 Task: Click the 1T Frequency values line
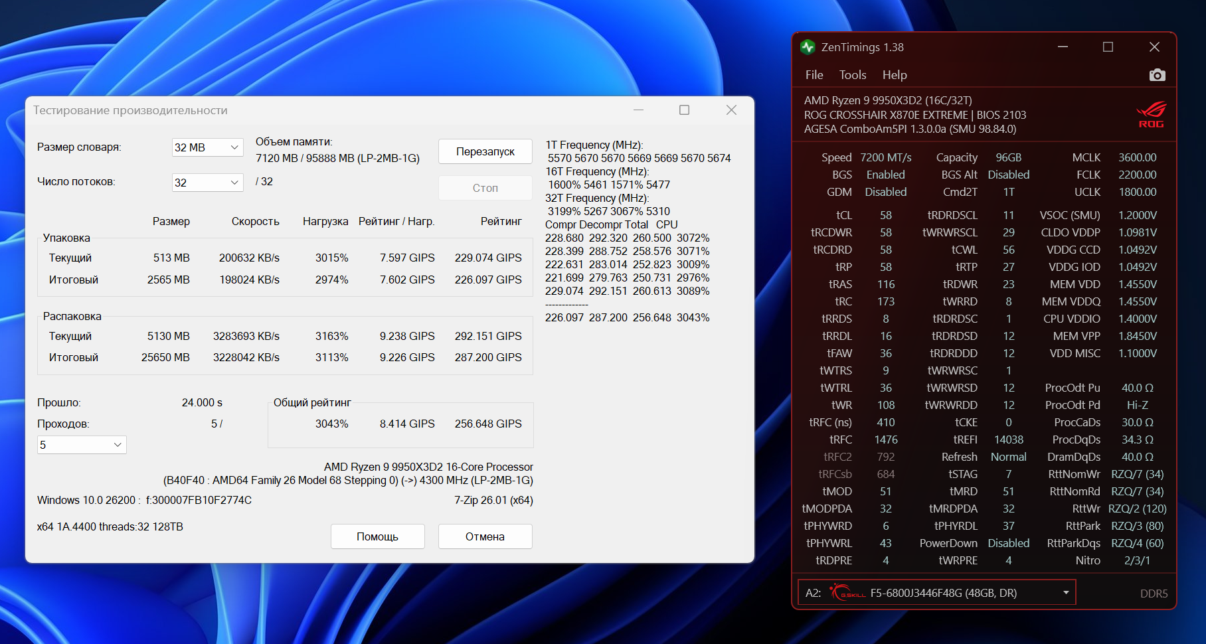pos(640,158)
